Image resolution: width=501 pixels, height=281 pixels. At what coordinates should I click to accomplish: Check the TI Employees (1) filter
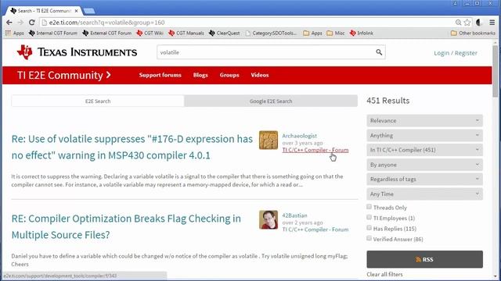369,217
